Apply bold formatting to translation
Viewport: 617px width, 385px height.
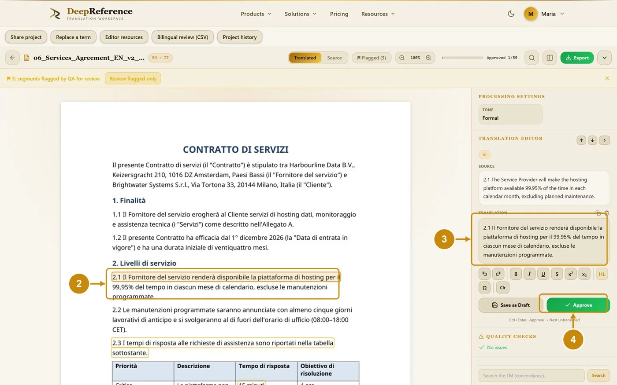516,274
